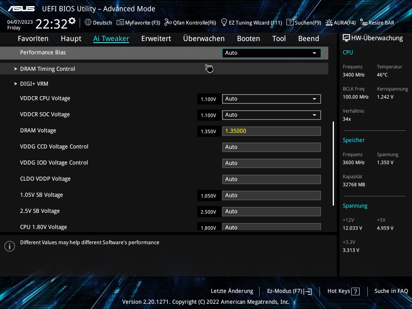Select the Ai Tweaker tab
Screen dimensions: 412x309
tap(111, 39)
